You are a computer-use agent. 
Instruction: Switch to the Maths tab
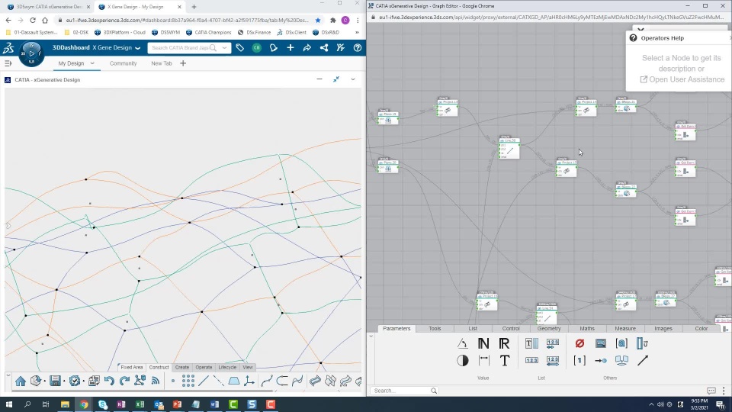pos(587,328)
